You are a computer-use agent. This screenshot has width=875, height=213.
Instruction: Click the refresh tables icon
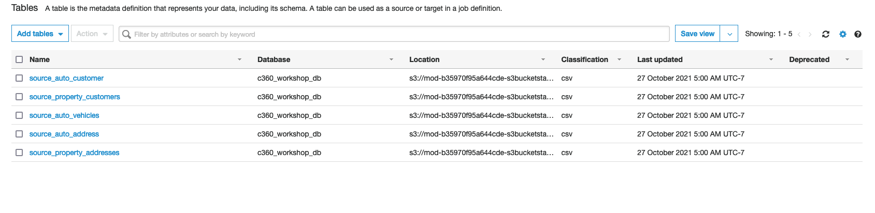tap(826, 34)
